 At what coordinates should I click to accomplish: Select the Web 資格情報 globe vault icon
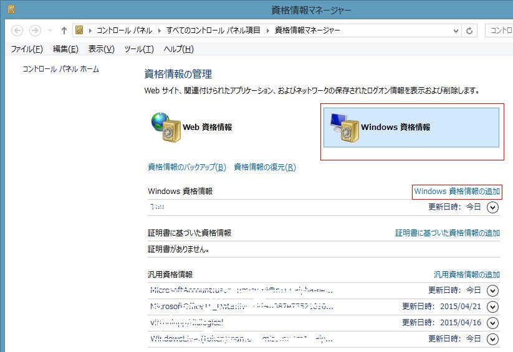click(165, 127)
